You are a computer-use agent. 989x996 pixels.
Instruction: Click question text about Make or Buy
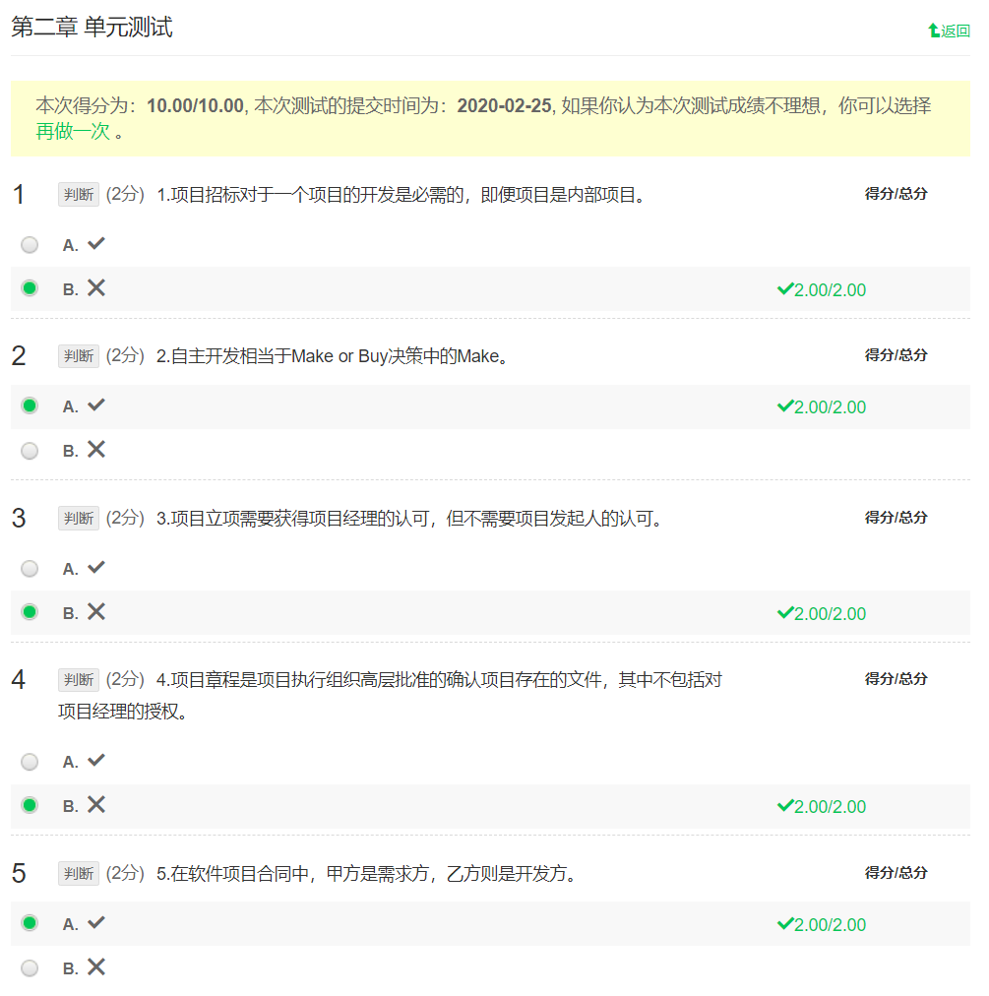[332, 355]
